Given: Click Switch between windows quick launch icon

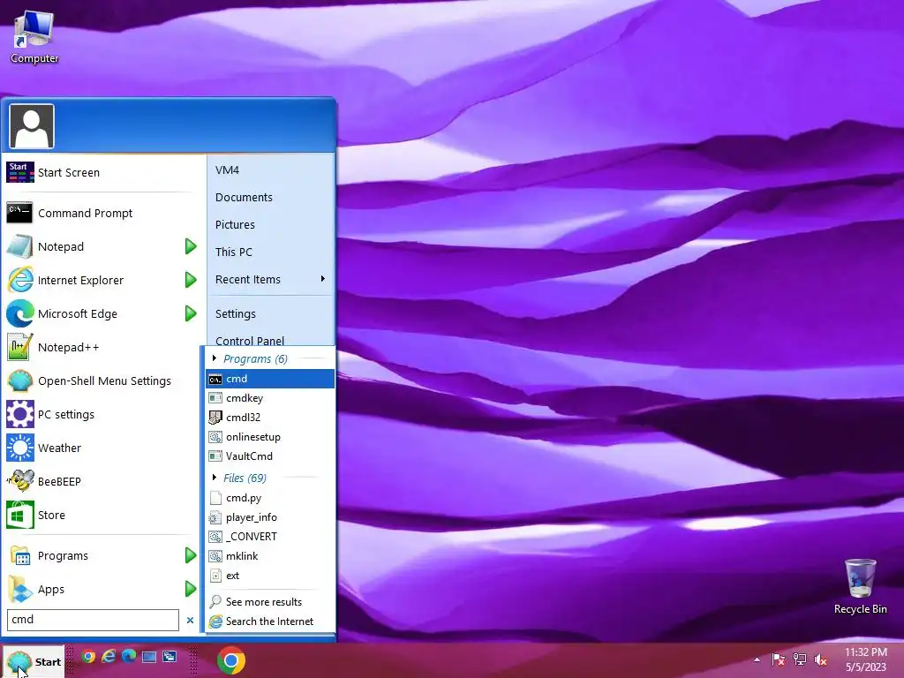Looking at the screenshot, I should coord(169,657).
